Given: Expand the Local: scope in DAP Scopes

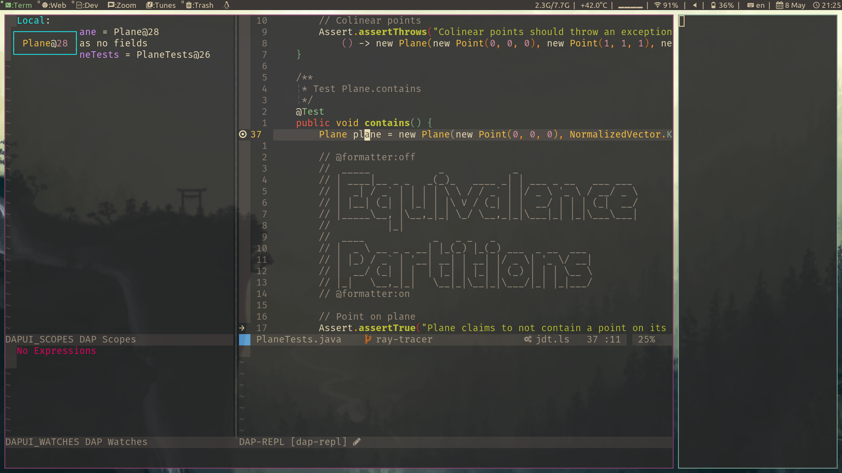Looking at the screenshot, I should (x=33, y=20).
